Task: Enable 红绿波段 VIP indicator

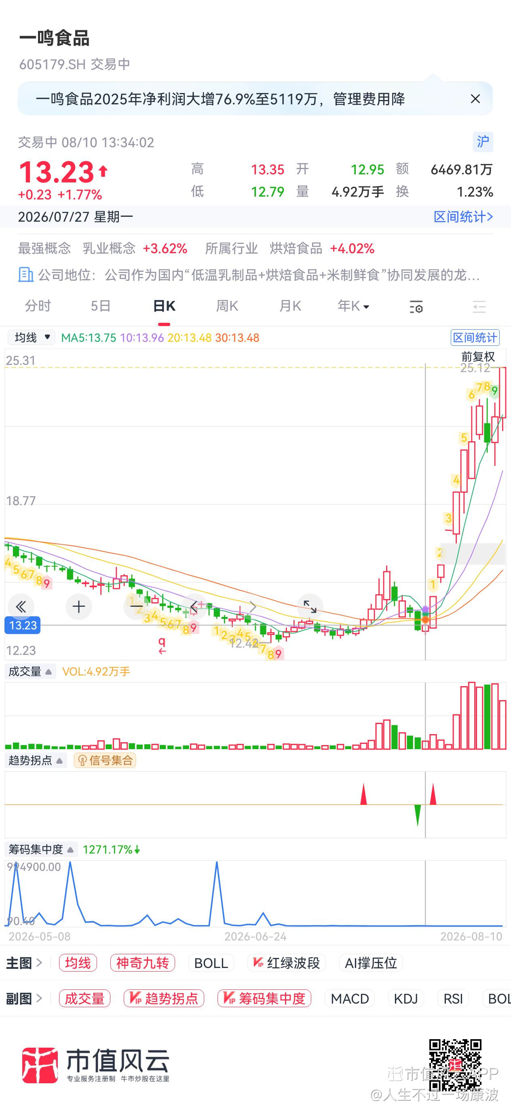Action: pos(286,963)
